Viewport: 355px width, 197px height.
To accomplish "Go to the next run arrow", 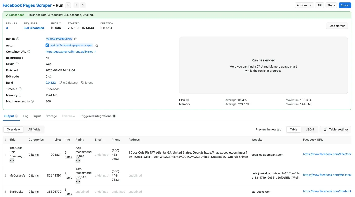I will (x=83, y=5).
